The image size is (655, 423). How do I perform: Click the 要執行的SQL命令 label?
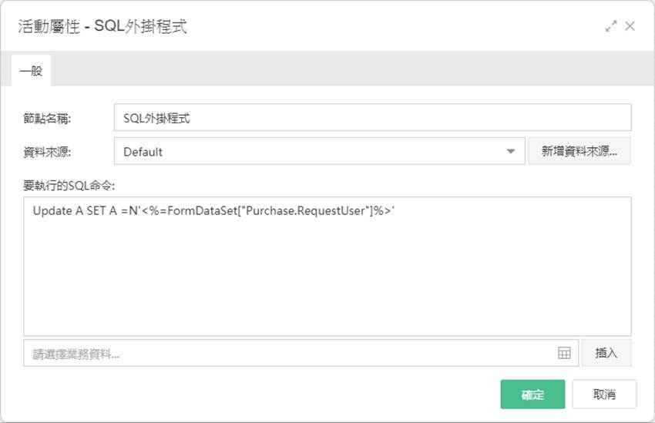coord(69,186)
